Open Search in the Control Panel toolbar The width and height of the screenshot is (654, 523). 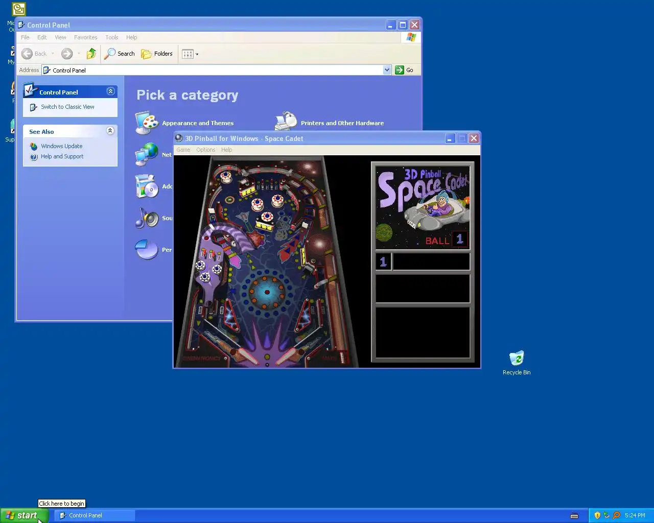(x=120, y=54)
